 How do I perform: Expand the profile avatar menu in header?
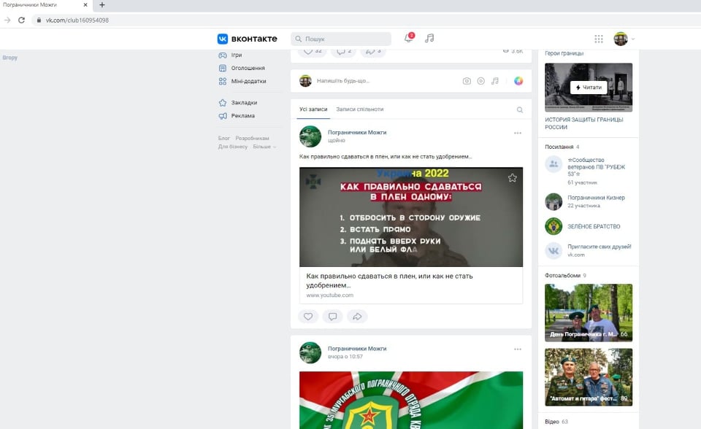coord(624,39)
